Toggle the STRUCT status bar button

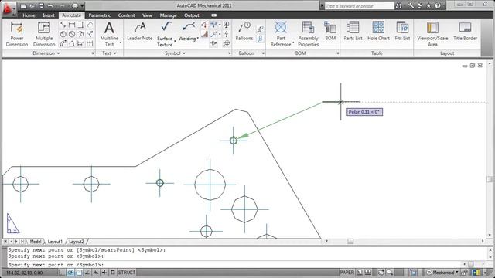(126, 273)
